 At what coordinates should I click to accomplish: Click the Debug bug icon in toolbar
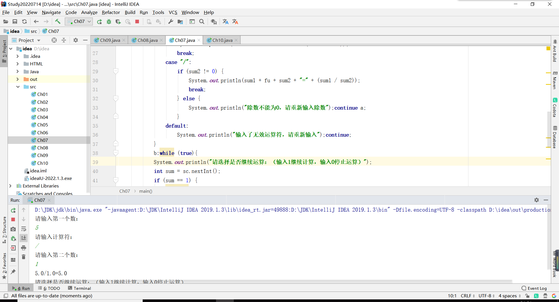pos(109,22)
